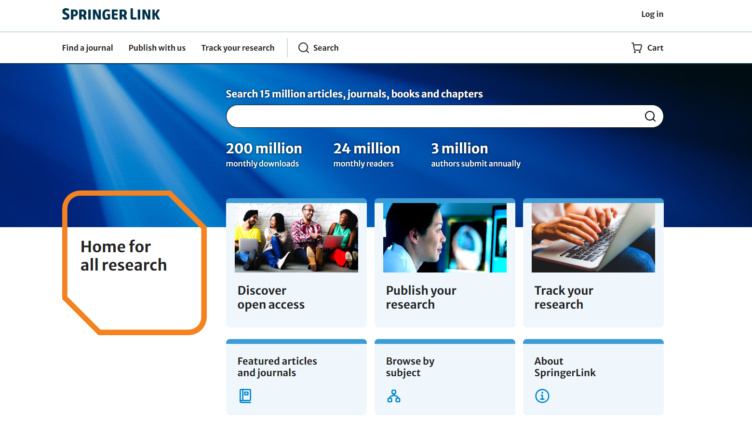Image resolution: width=752 pixels, height=436 pixels.
Task: Click the magnifier icon in the navigation bar
Action: pyautogui.click(x=304, y=48)
